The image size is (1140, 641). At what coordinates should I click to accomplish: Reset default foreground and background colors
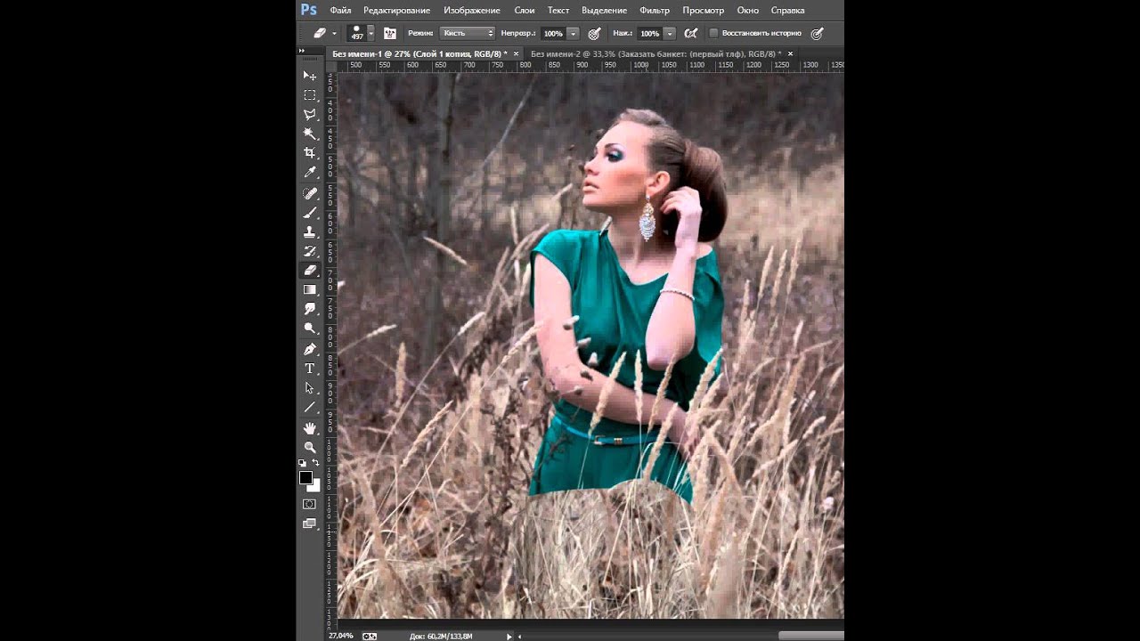302,463
